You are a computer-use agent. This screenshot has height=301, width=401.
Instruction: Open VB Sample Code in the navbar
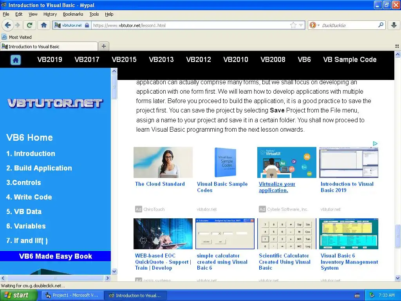(x=350, y=60)
